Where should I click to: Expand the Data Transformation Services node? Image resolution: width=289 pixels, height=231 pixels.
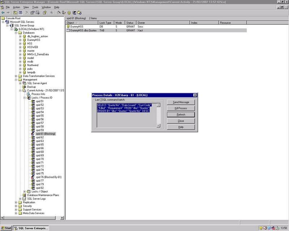coord(16,76)
